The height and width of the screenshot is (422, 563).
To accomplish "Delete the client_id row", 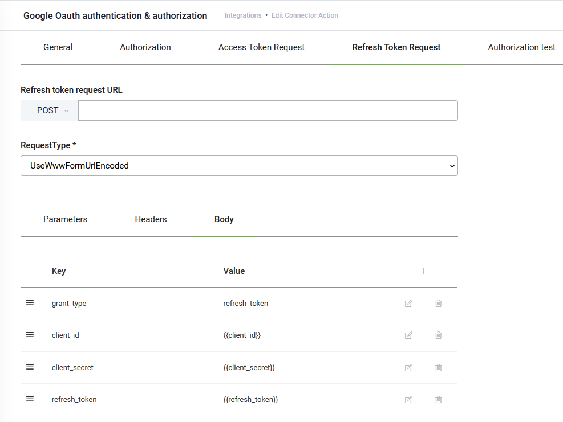I will [439, 335].
